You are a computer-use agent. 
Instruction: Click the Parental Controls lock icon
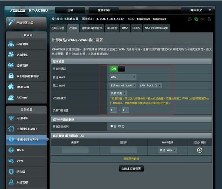pos(11,76)
